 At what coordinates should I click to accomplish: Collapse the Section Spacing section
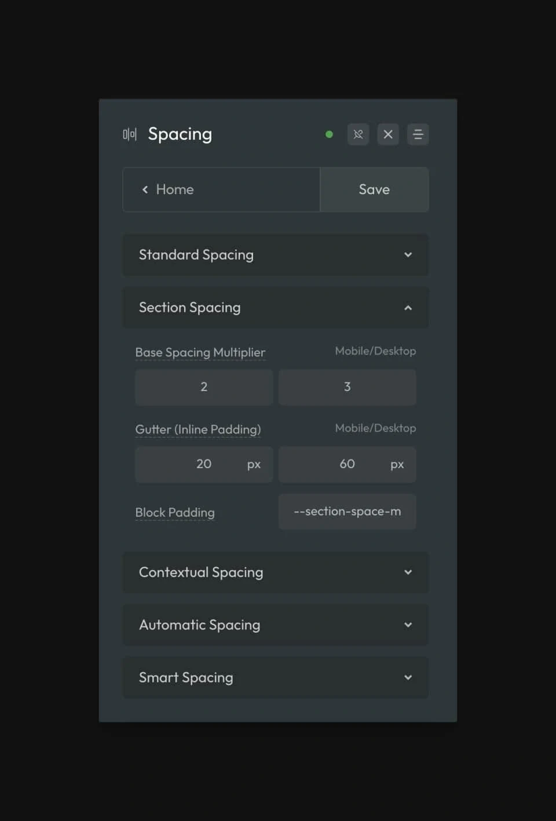(275, 308)
